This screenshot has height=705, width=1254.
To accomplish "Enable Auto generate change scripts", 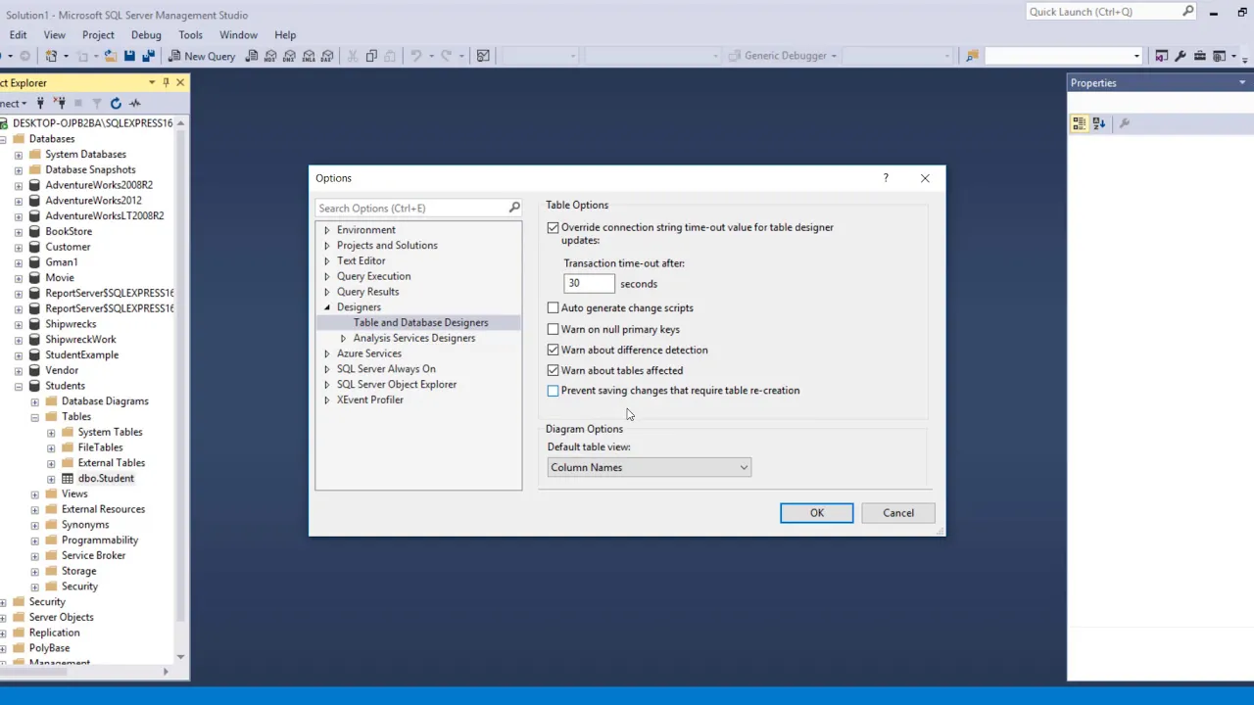I will click(553, 307).
